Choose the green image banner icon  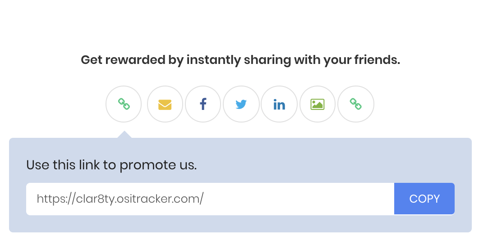[318, 104]
